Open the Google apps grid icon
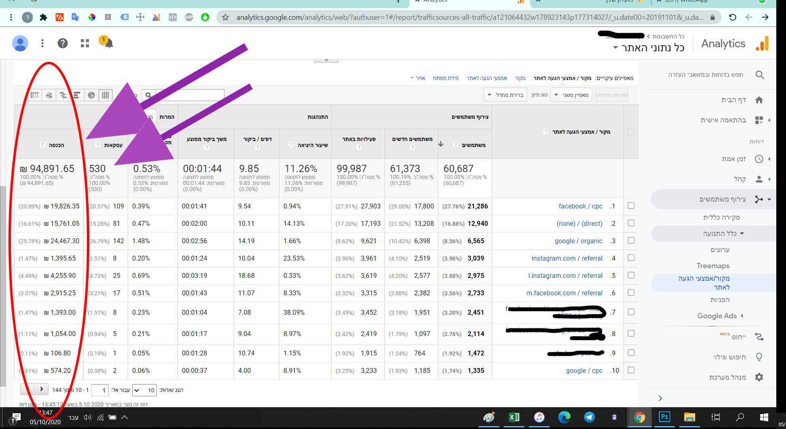786x429 pixels. point(85,43)
